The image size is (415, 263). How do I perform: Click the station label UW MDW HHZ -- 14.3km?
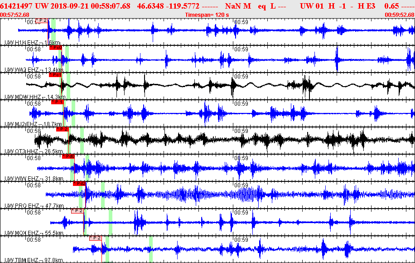tap(35, 97)
